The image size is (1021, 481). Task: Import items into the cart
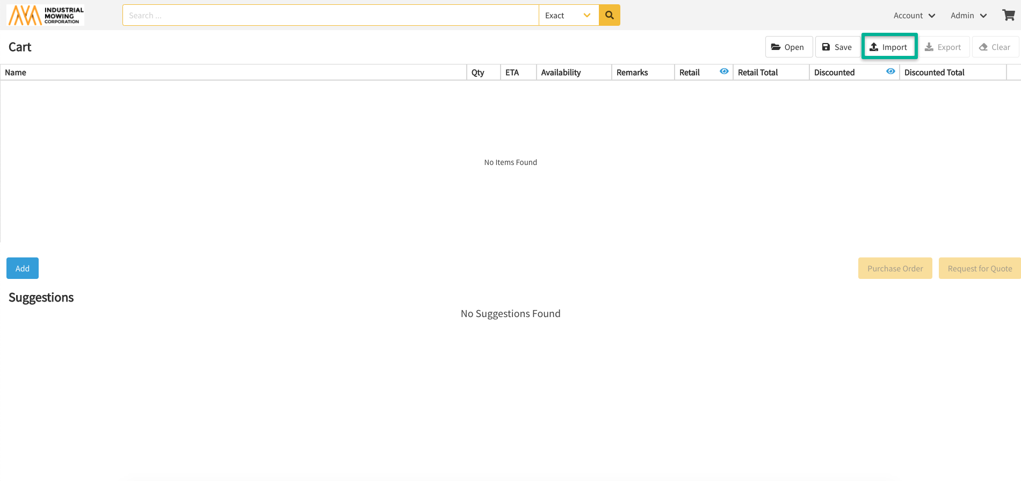coord(889,47)
